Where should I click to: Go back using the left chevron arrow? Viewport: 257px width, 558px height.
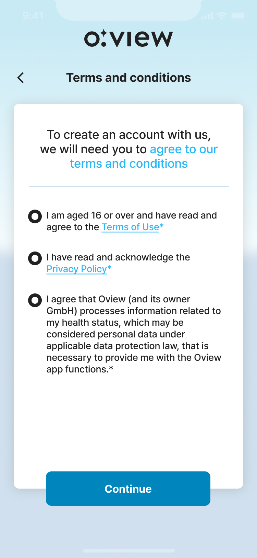point(21,78)
